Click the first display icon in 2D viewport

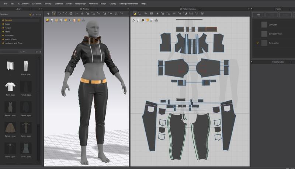coord(133,20)
